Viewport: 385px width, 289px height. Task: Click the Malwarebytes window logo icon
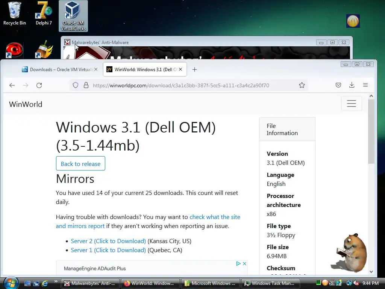67,42
